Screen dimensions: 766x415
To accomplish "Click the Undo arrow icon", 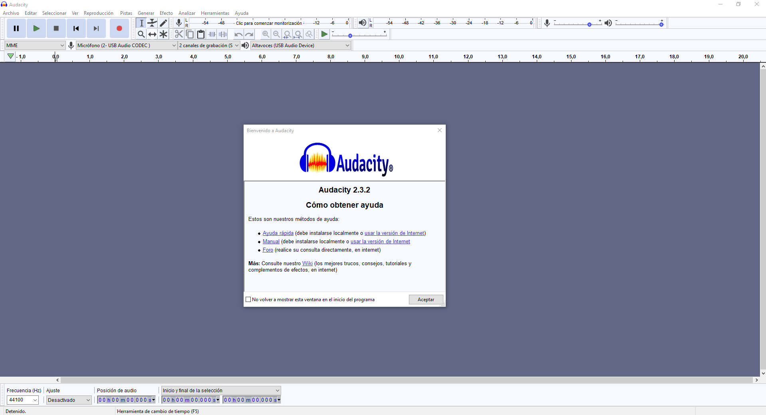I will tap(238, 34).
